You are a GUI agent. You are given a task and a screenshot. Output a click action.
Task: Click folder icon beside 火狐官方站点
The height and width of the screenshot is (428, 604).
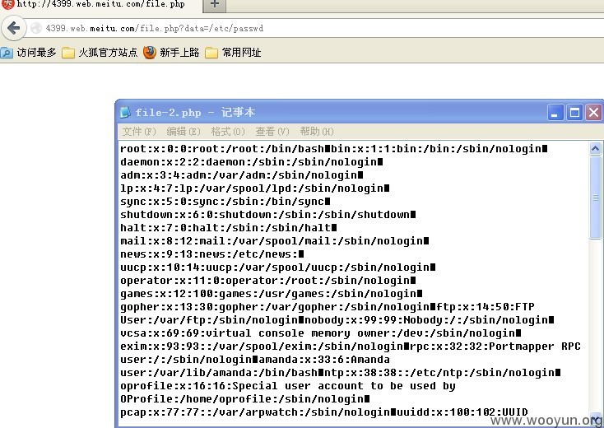68,53
